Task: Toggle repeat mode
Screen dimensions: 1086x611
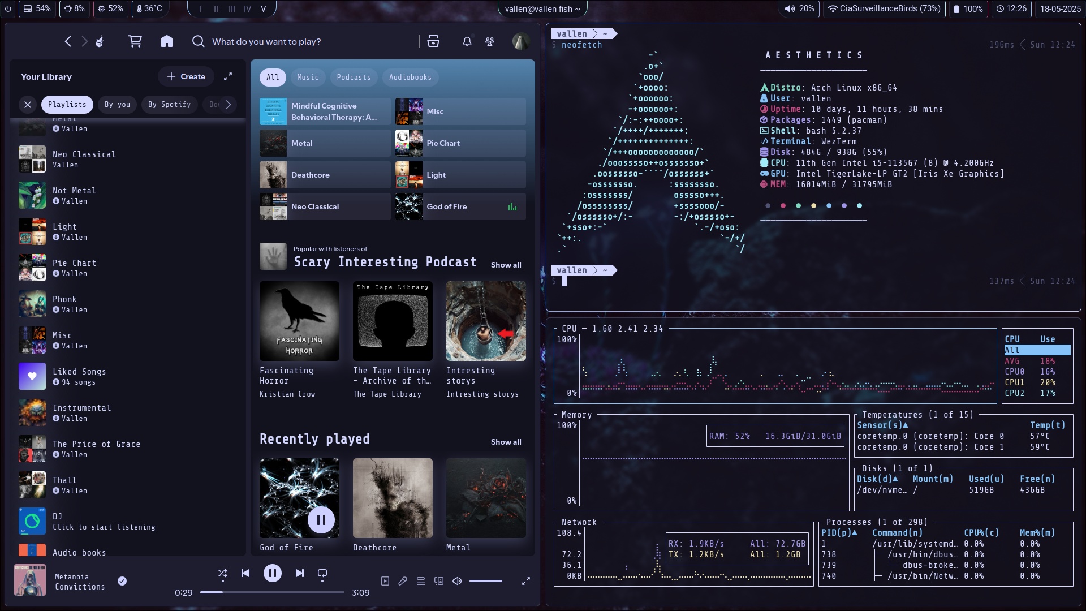Action: (x=322, y=574)
